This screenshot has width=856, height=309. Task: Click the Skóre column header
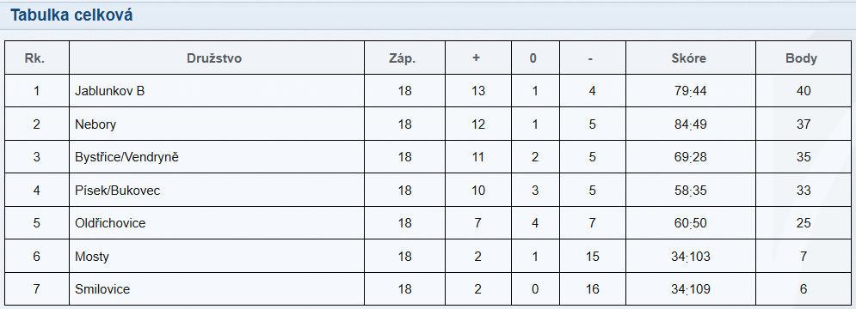689,58
